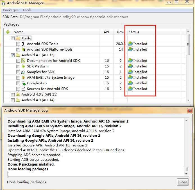
Task: Click revision 20.0.3 cell of SDK Tools
Action: [120, 44]
